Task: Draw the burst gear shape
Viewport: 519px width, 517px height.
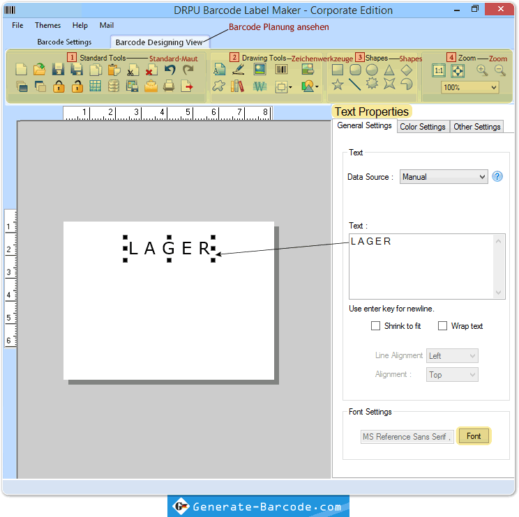Action: 372,84
